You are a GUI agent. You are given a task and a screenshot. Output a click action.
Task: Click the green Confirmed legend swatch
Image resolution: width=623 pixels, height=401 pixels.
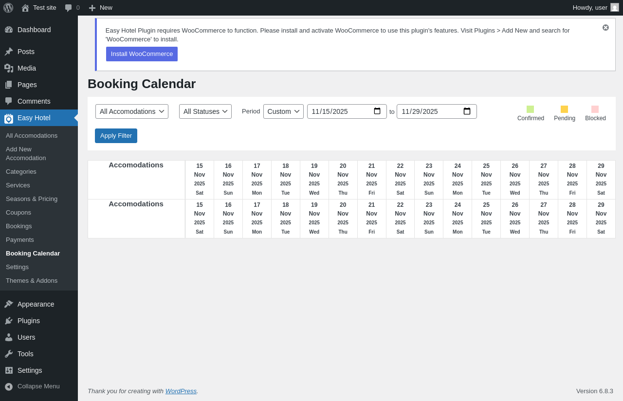[x=530, y=109]
